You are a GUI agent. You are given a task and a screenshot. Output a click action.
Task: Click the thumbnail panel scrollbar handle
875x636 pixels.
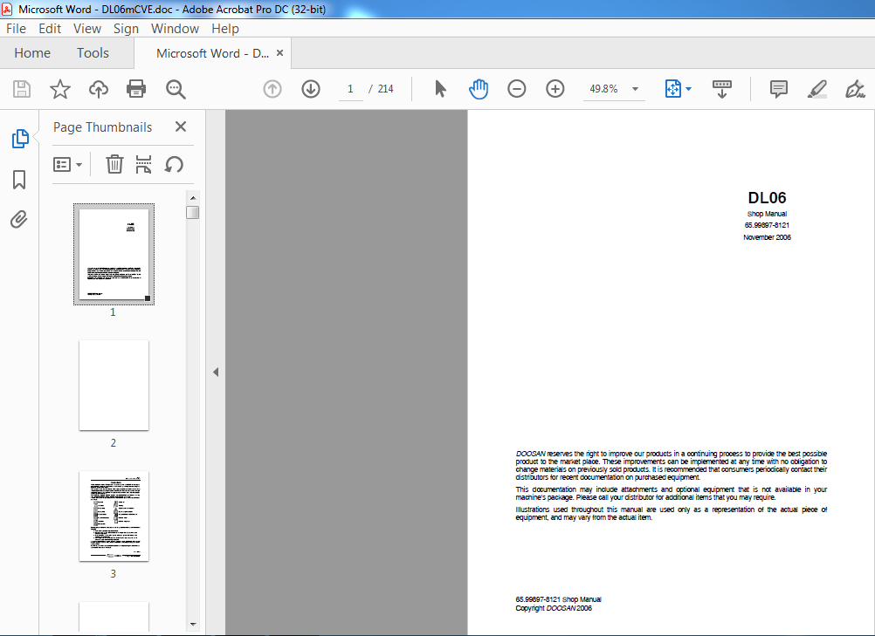pos(193,212)
